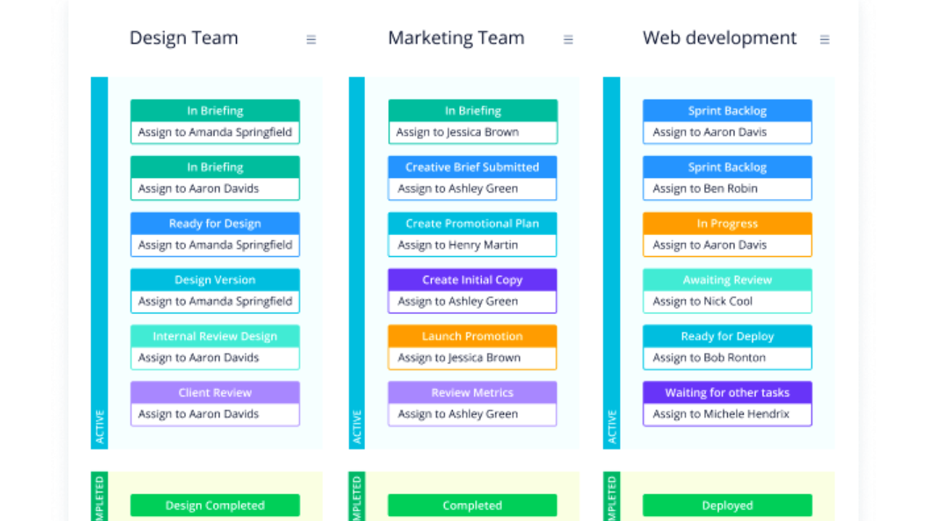927x521 pixels.
Task: Click the green Deployed status card
Action: coord(727,505)
